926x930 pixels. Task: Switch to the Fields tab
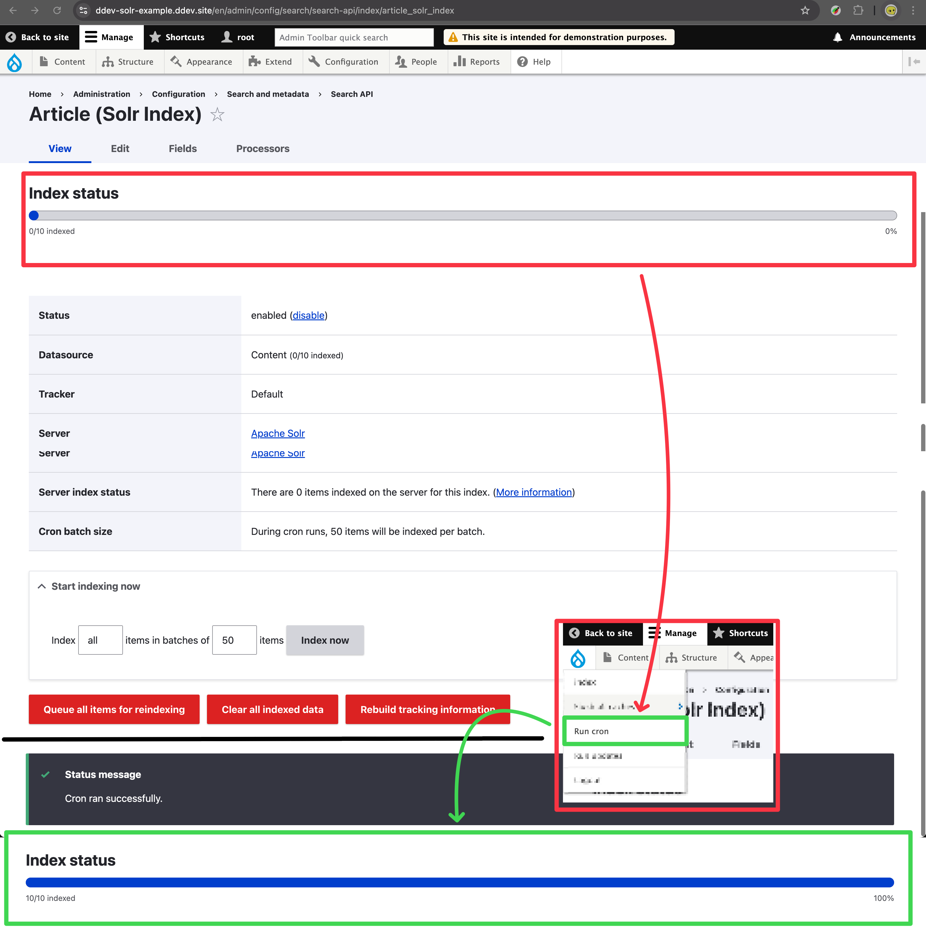[x=182, y=149]
